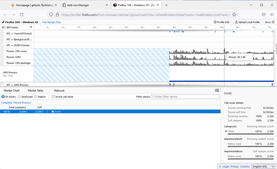Open Docs link

(270, 22)
